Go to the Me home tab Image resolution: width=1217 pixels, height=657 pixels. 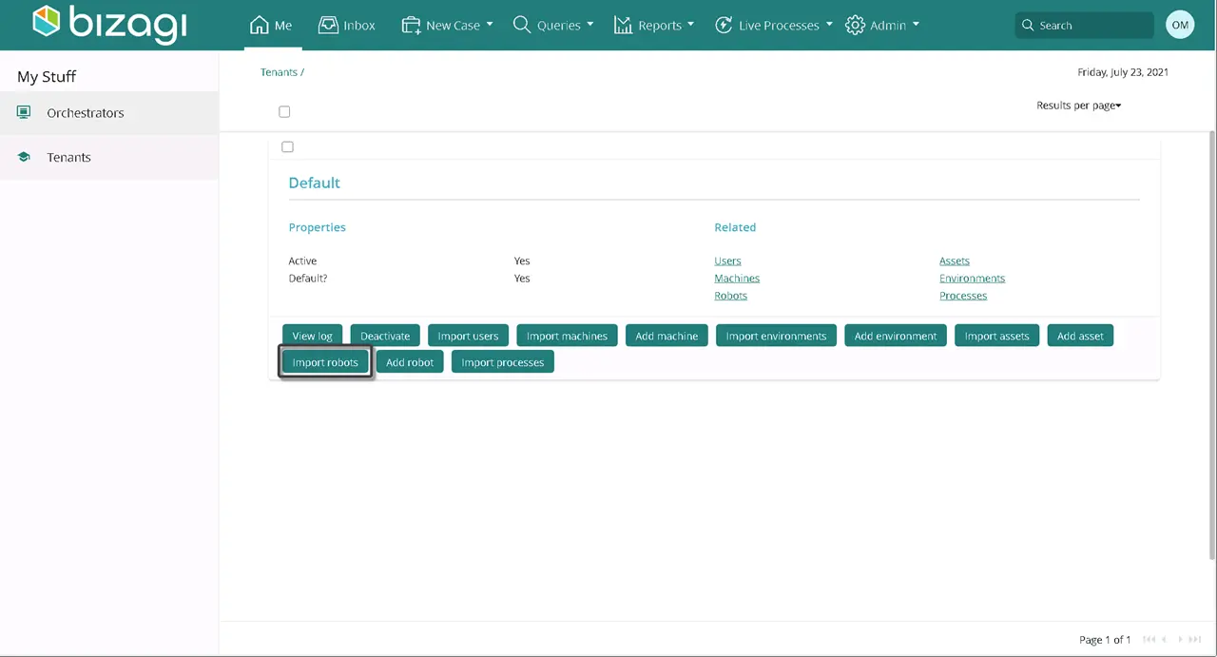point(271,25)
